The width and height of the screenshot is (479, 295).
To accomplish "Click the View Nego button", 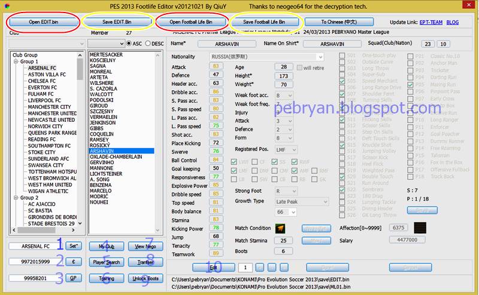I will coord(145,246).
